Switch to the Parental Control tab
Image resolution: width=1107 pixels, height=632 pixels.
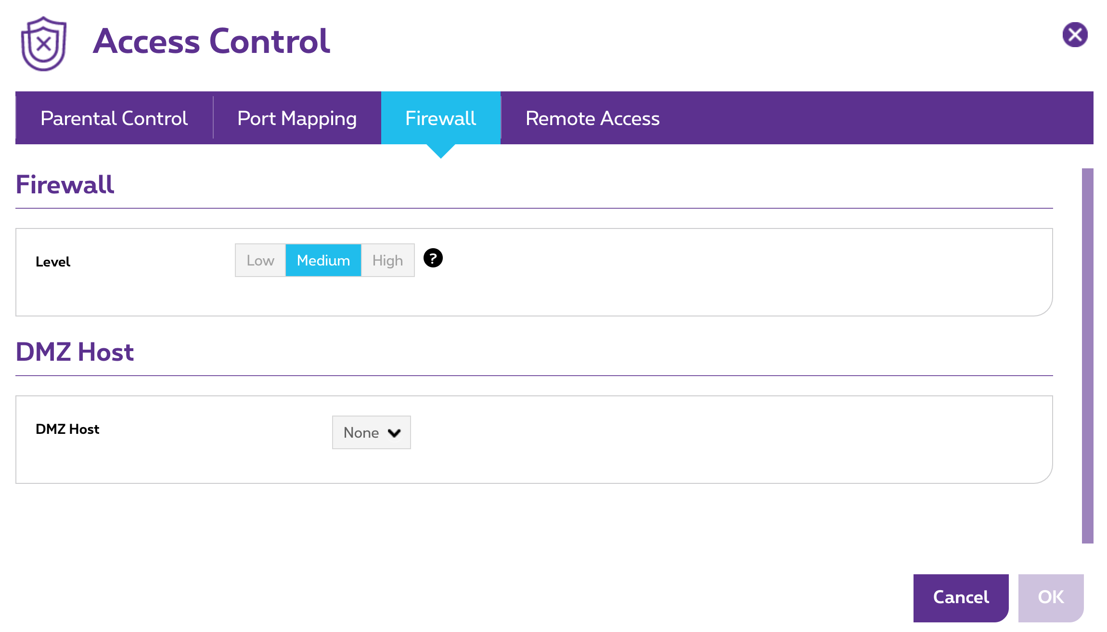pyautogui.click(x=114, y=118)
